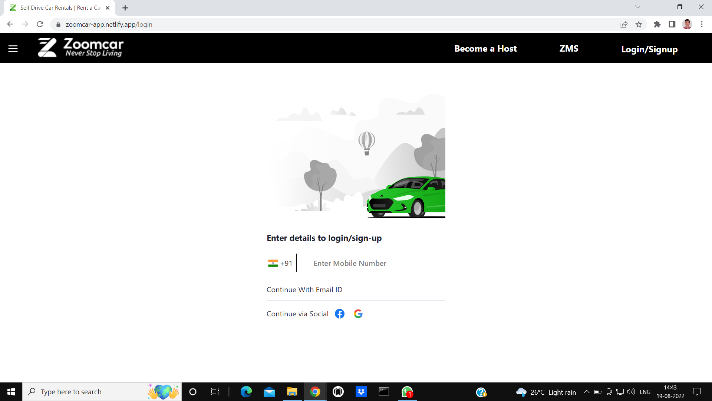Continue login with Google
Screen dimensions: 712x401
pos(358,314)
